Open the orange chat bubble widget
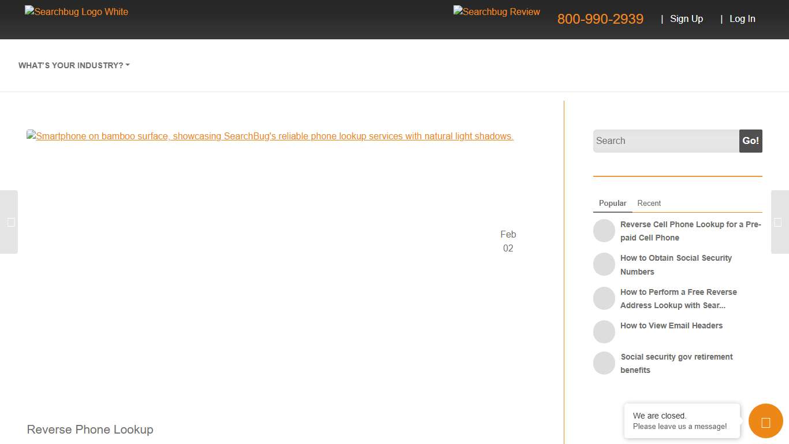 click(x=765, y=421)
